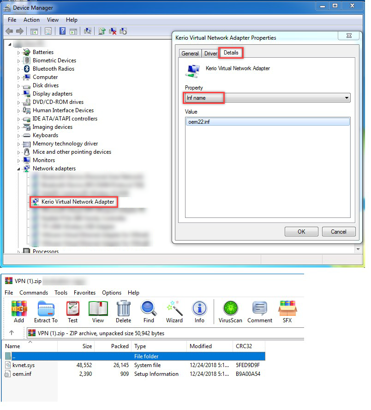Viewport: 371px width, 410px height.
Task: Click the WinRAR archive path address field
Action: (166, 333)
